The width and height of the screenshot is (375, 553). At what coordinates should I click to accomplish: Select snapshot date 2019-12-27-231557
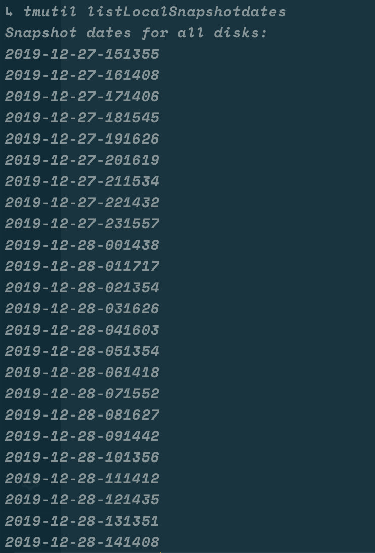tap(82, 223)
